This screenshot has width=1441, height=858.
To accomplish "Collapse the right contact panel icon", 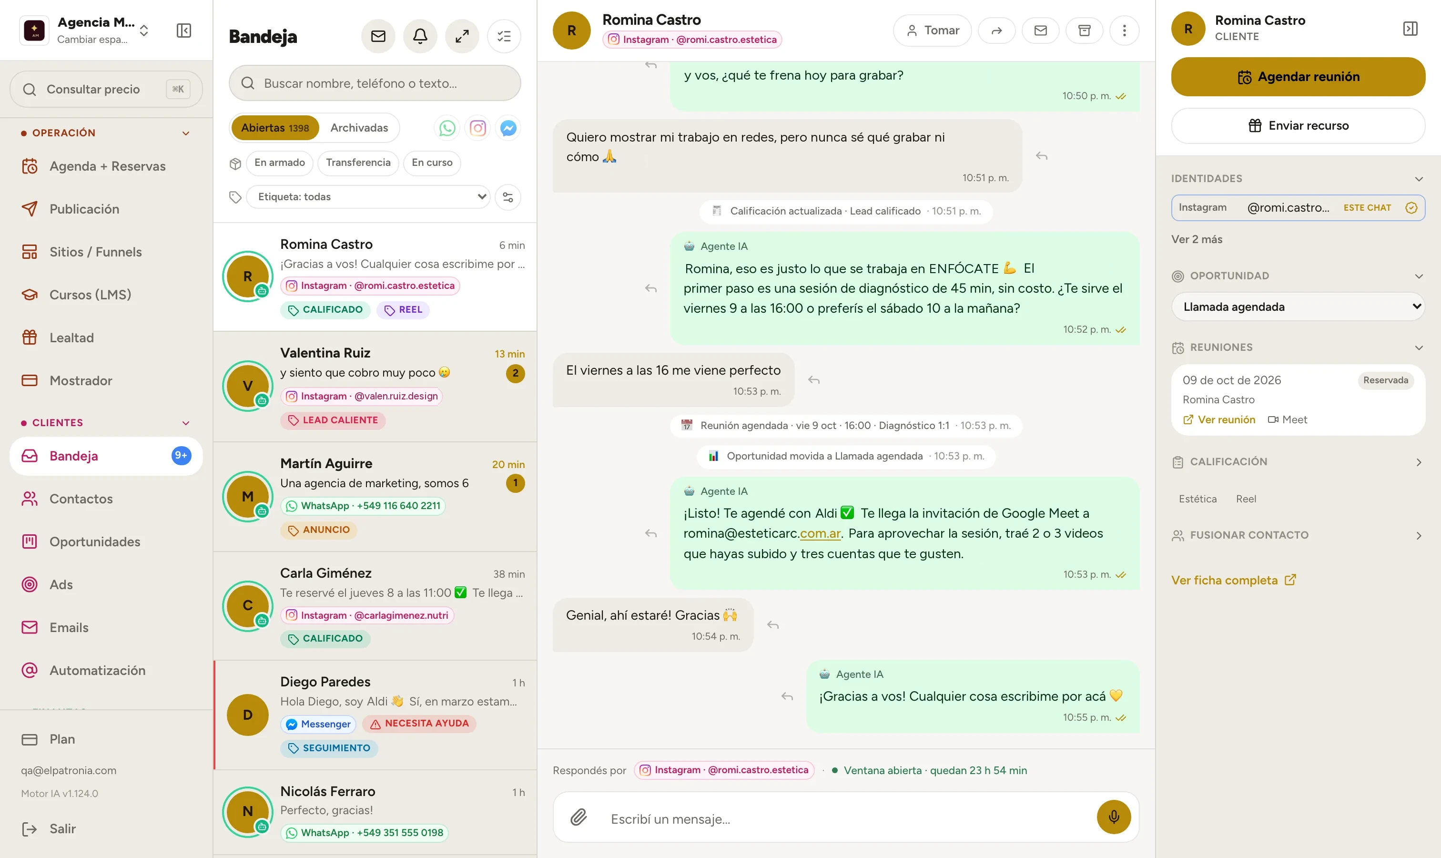I will (1411, 28).
